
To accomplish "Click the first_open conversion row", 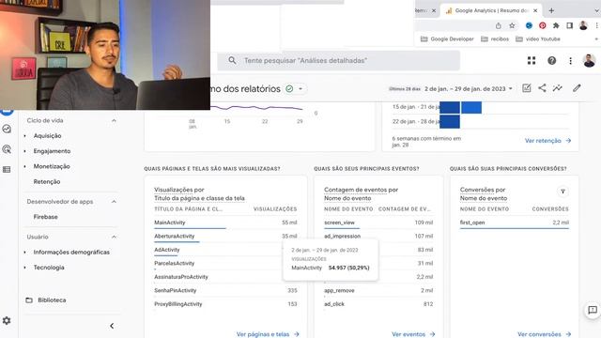I will point(515,223).
